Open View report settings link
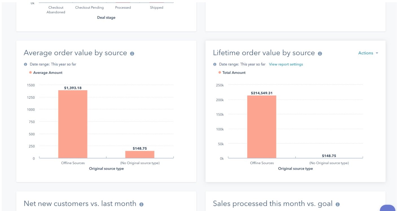Viewport: 398px width, 211px height. [286, 64]
